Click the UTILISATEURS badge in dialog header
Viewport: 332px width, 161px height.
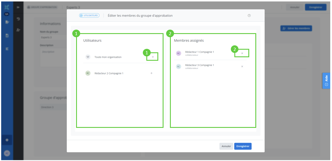click(89, 15)
